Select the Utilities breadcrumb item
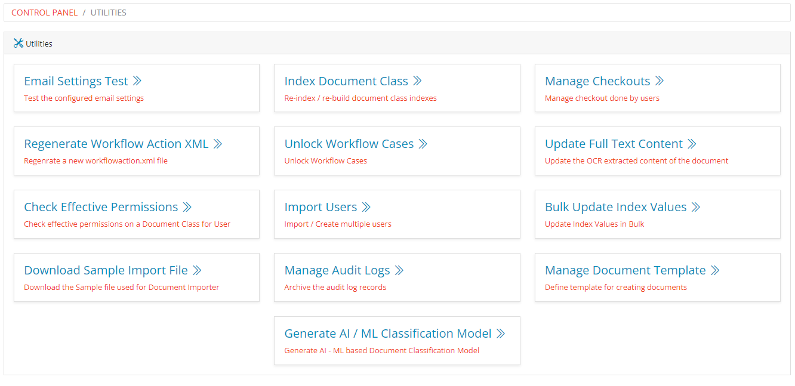This screenshot has height=386, width=795. (108, 13)
